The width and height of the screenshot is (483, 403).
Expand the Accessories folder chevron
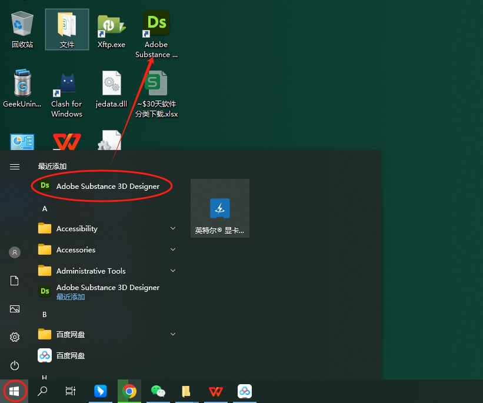pyautogui.click(x=173, y=249)
